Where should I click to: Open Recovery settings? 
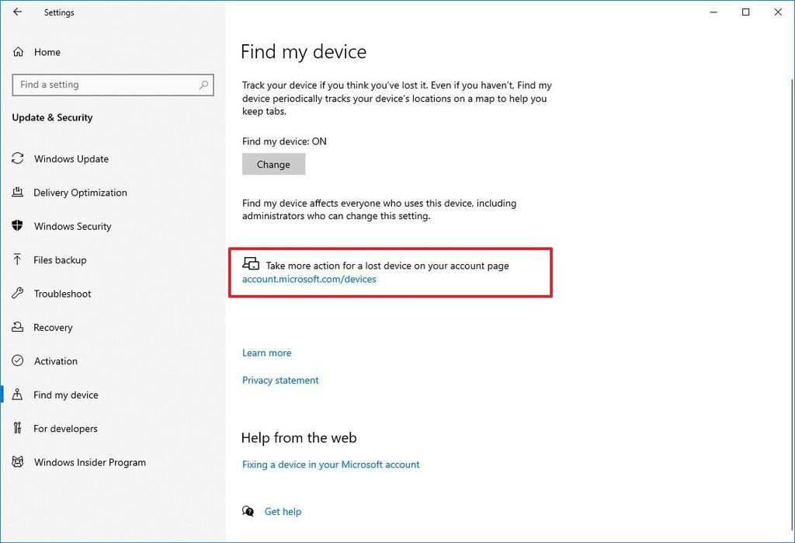point(54,327)
